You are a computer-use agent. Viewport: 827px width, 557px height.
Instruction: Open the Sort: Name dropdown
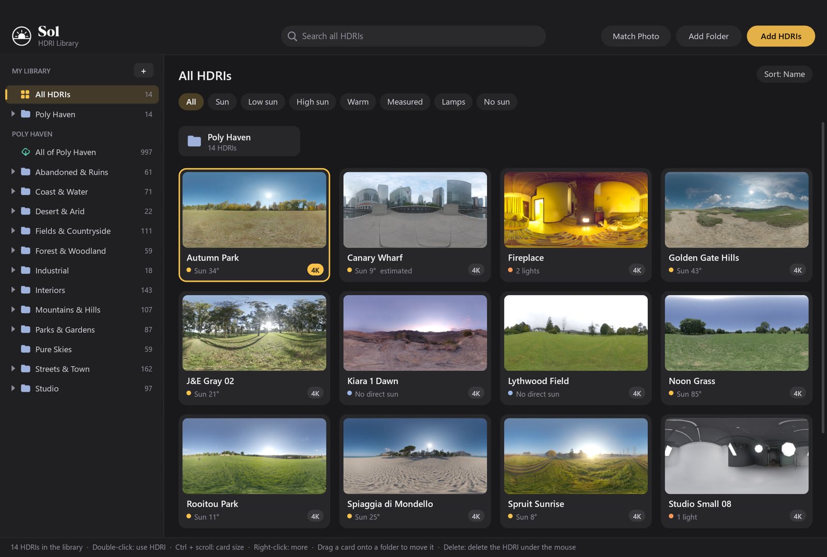point(784,74)
